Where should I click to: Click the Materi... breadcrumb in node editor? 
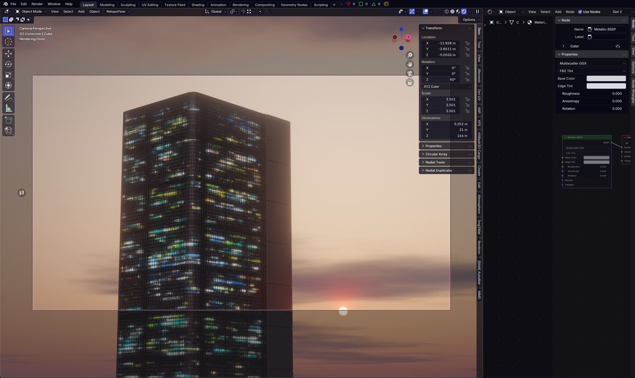(x=537, y=22)
